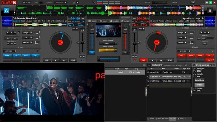The height and width of the screenshot is (122, 217).
Task: Expand left deck KEY dropdown
Action: 75,29
